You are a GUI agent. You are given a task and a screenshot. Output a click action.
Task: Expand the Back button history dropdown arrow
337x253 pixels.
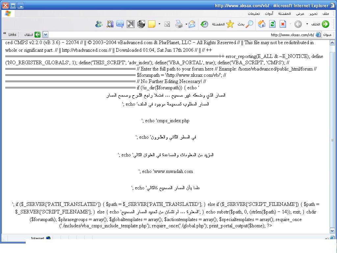point(307,24)
